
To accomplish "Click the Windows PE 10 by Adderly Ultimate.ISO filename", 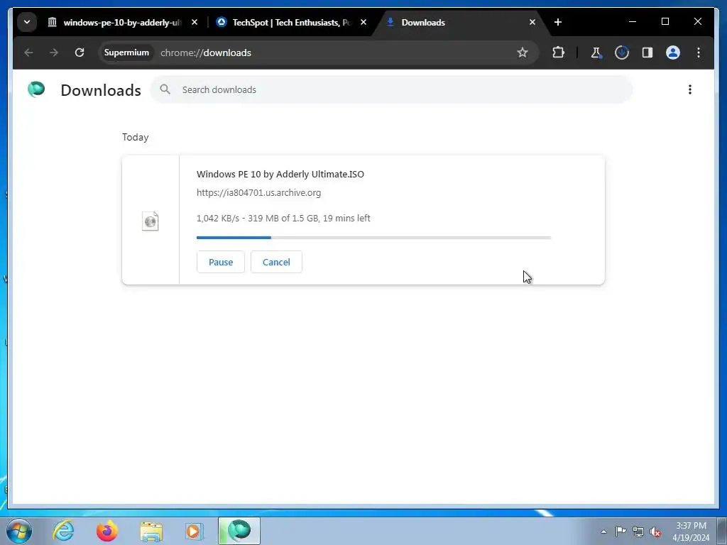I will [280, 175].
